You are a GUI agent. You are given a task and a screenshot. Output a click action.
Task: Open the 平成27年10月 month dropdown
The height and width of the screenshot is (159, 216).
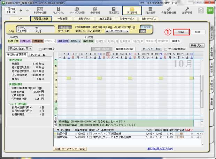tap(20, 49)
